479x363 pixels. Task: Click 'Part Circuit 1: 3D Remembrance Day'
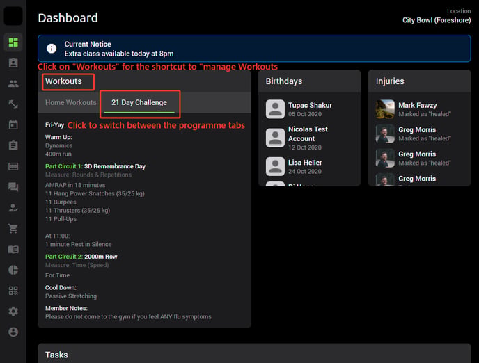(95, 166)
